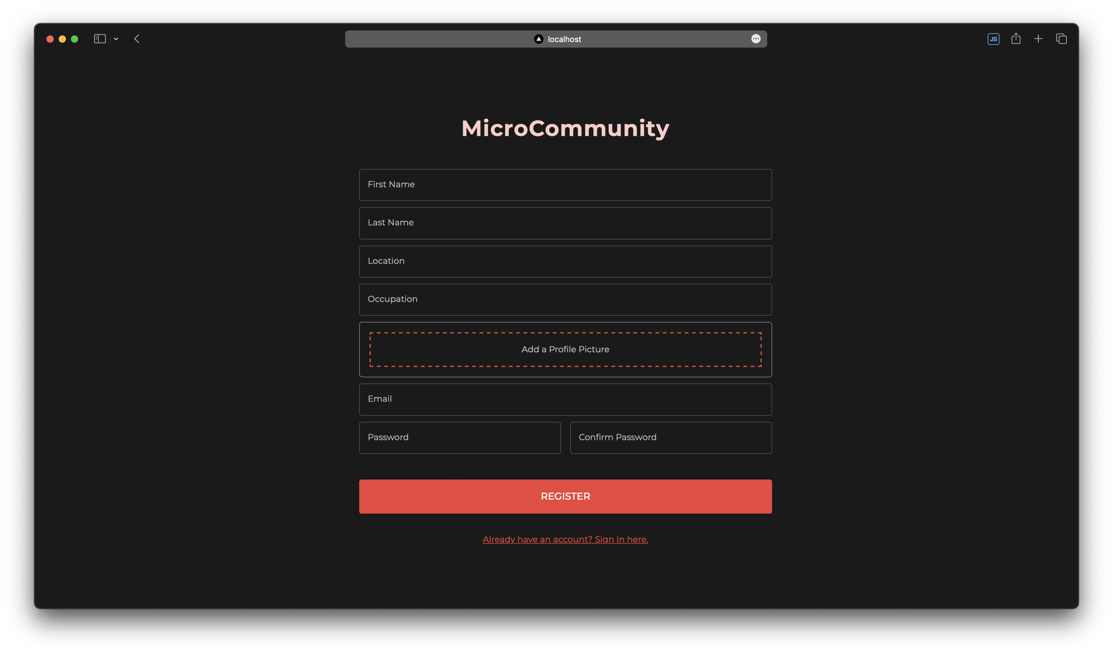
Task: Click the JS extension icon
Action: (x=993, y=39)
